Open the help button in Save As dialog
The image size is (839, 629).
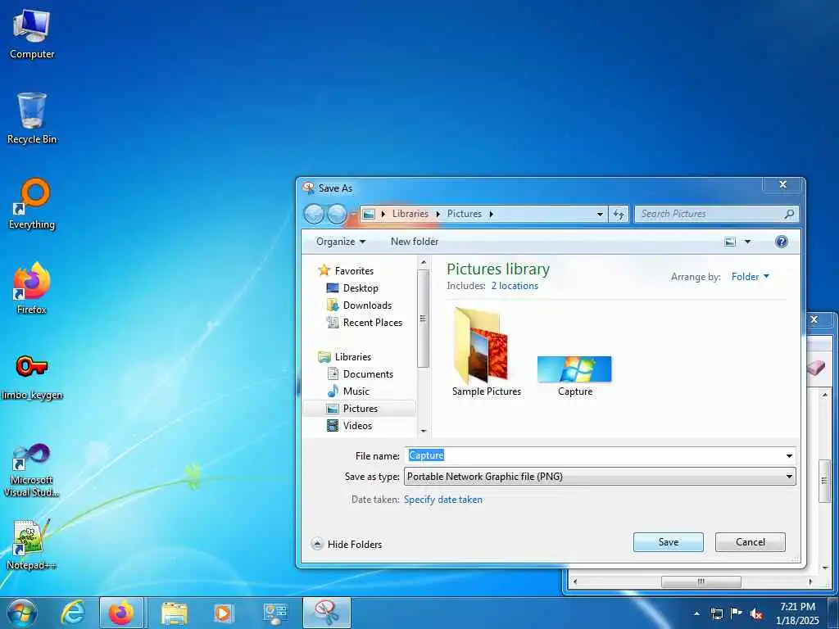(x=781, y=242)
